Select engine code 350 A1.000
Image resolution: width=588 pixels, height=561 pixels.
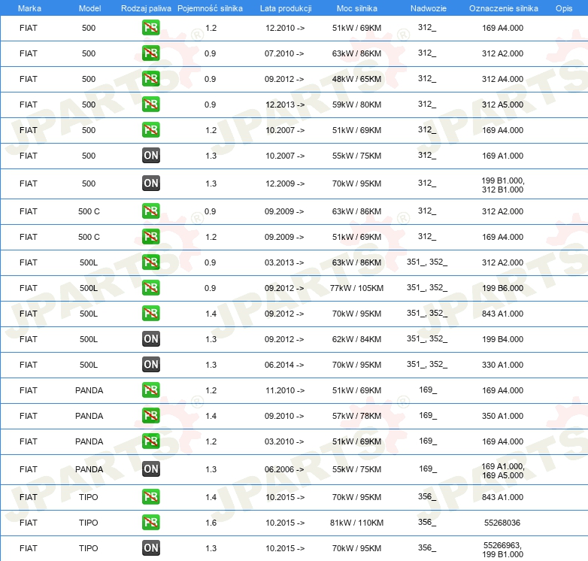(502, 416)
